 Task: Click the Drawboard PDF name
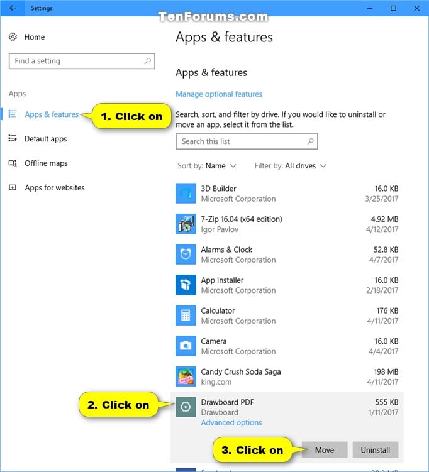[228, 402]
